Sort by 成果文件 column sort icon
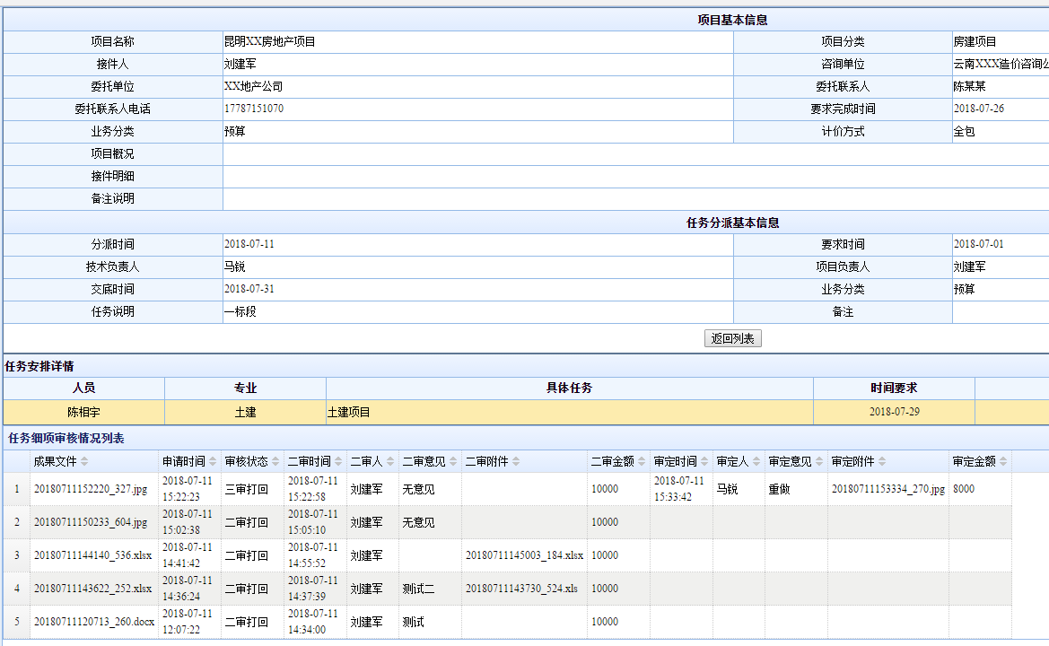This screenshot has height=646, width=1049. (x=84, y=462)
